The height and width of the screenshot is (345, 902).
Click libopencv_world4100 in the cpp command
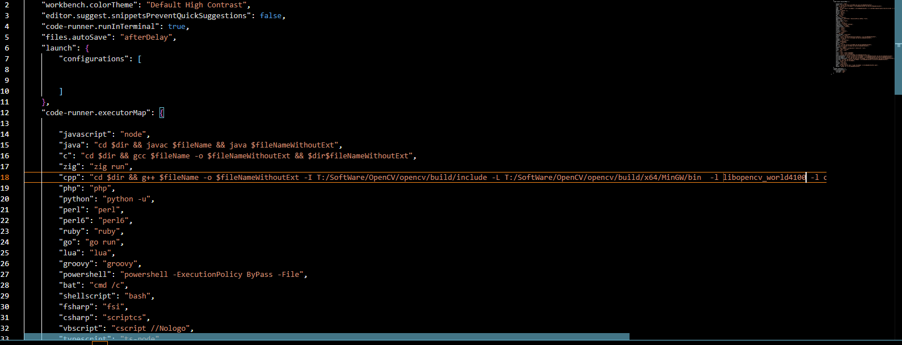point(764,177)
